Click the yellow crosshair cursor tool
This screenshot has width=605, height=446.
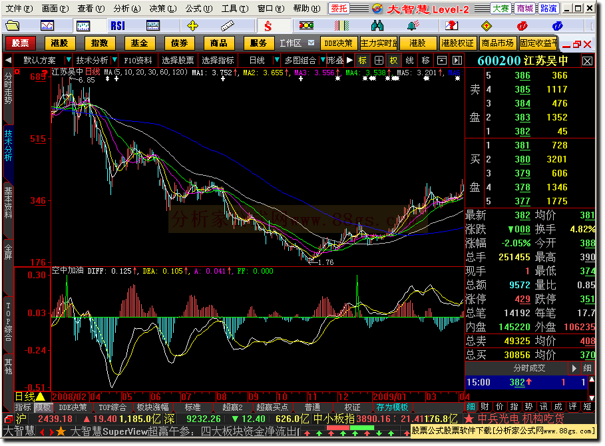[192, 26]
